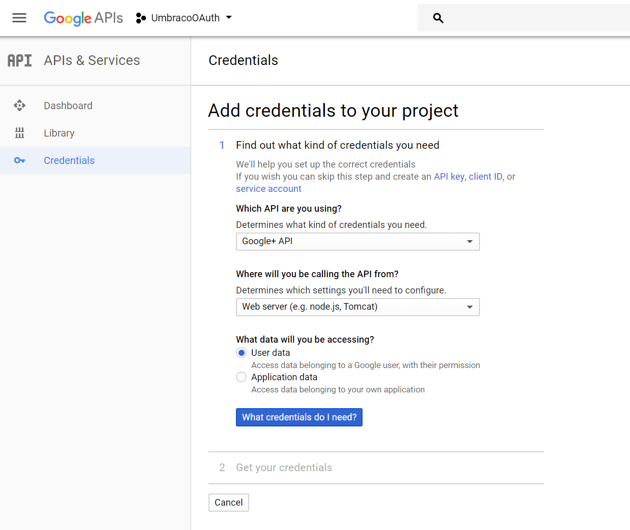Click the 'APIs & Services' sidebar title

coord(92,60)
